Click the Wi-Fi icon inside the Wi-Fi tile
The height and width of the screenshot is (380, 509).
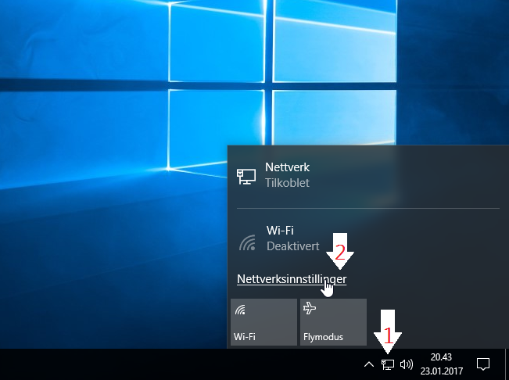click(x=241, y=309)
